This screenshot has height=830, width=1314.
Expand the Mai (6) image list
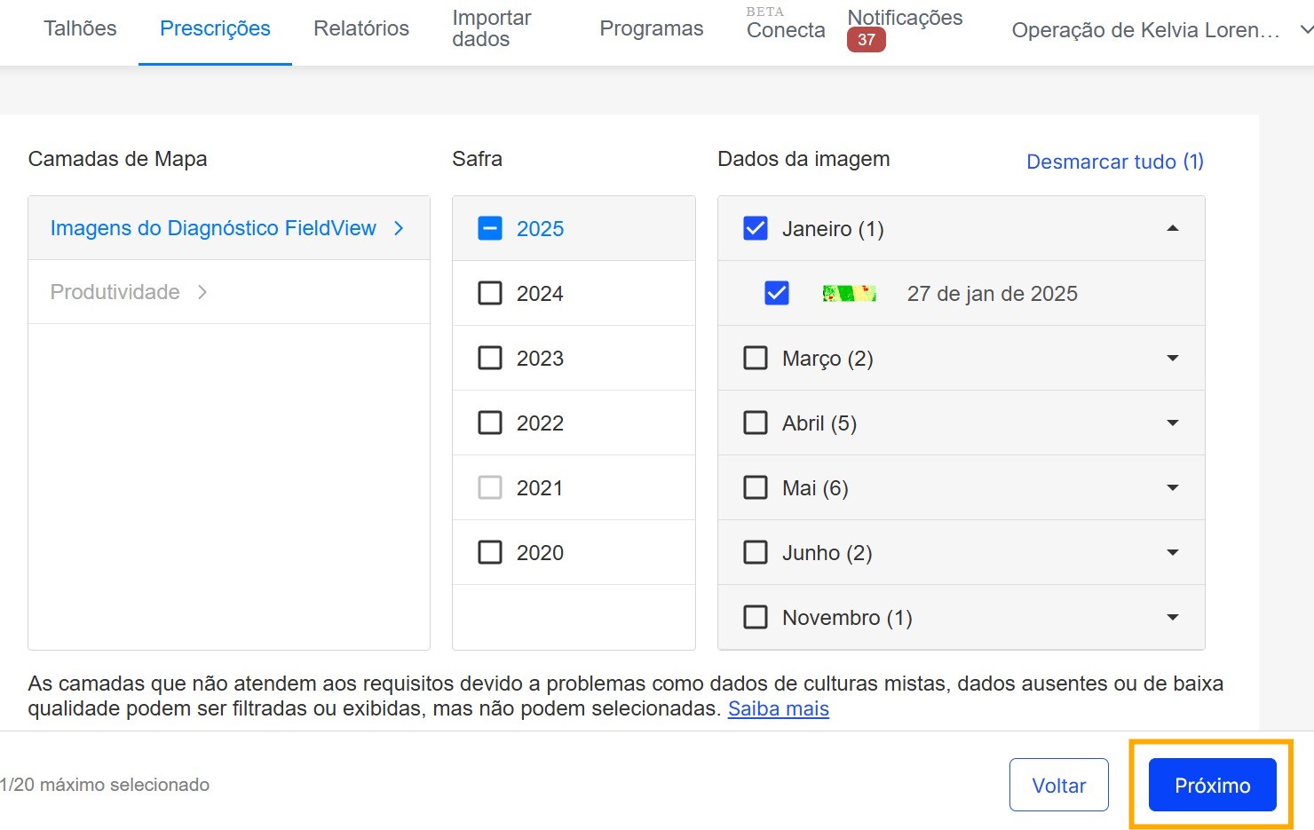pos(1172,488)
